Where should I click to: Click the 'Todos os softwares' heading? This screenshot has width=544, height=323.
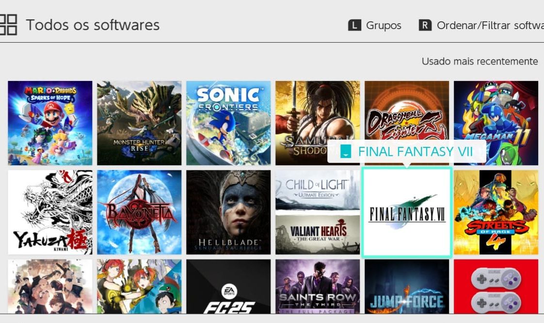point(93,25)
